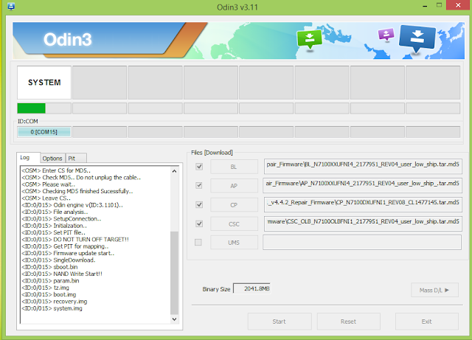Click the CP file path field
Viewport: 472px width, 340px height.
(363, 204)
